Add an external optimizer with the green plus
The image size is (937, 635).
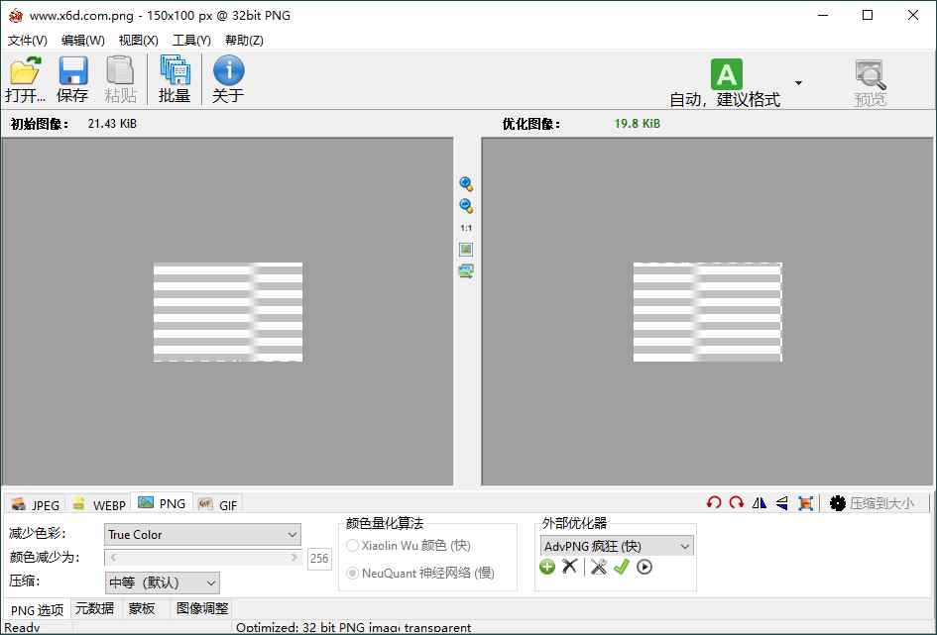547,567
